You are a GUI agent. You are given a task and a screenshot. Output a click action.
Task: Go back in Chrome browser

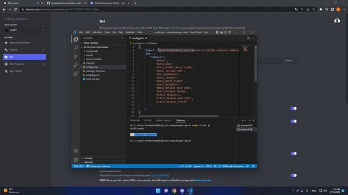4,10
